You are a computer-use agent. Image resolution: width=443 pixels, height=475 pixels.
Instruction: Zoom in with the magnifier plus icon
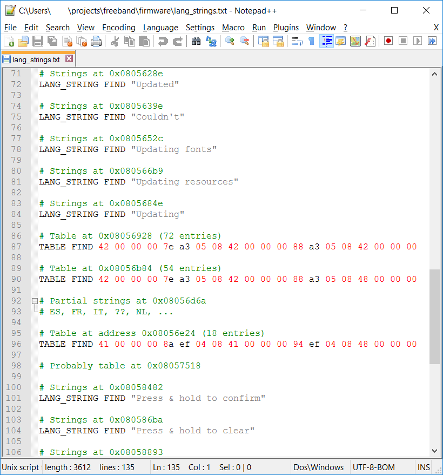tap(230, 41)
